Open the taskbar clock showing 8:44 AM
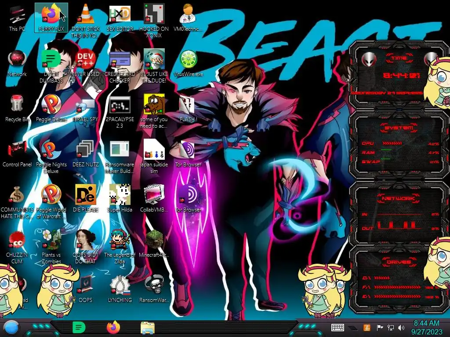The image size is (450, 337). [427, 327]
